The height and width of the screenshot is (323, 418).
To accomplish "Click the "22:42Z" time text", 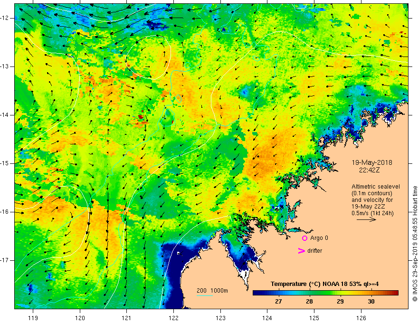I will click(x=369, y=170).
